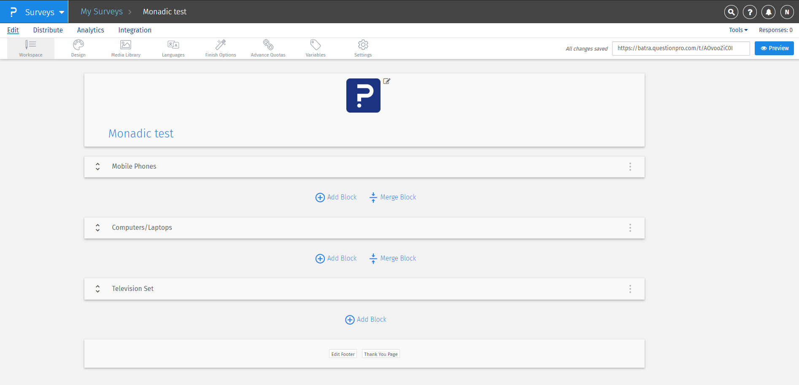Open Finish Options
This screenshot has height=385, width=799.
point(220,48)
